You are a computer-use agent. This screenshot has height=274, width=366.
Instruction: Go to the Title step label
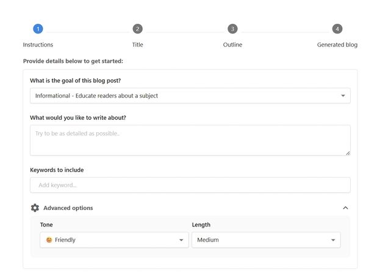(x=138, y=45)
